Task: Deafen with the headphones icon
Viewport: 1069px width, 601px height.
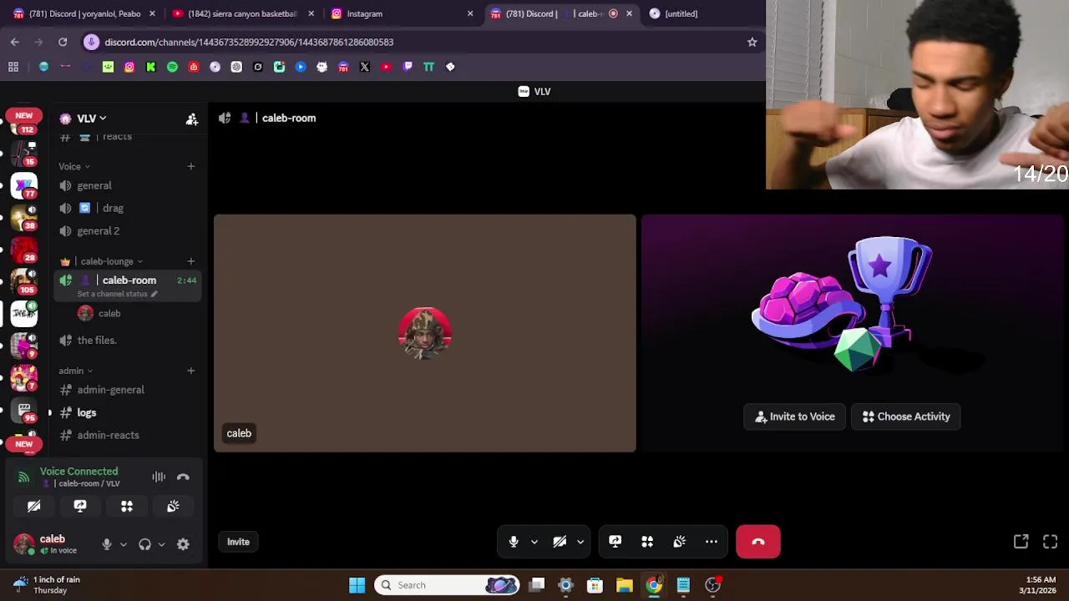Action: tap(144, 544)
